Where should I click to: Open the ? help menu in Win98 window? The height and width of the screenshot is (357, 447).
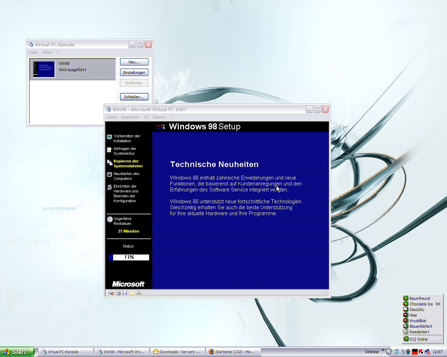171,117
